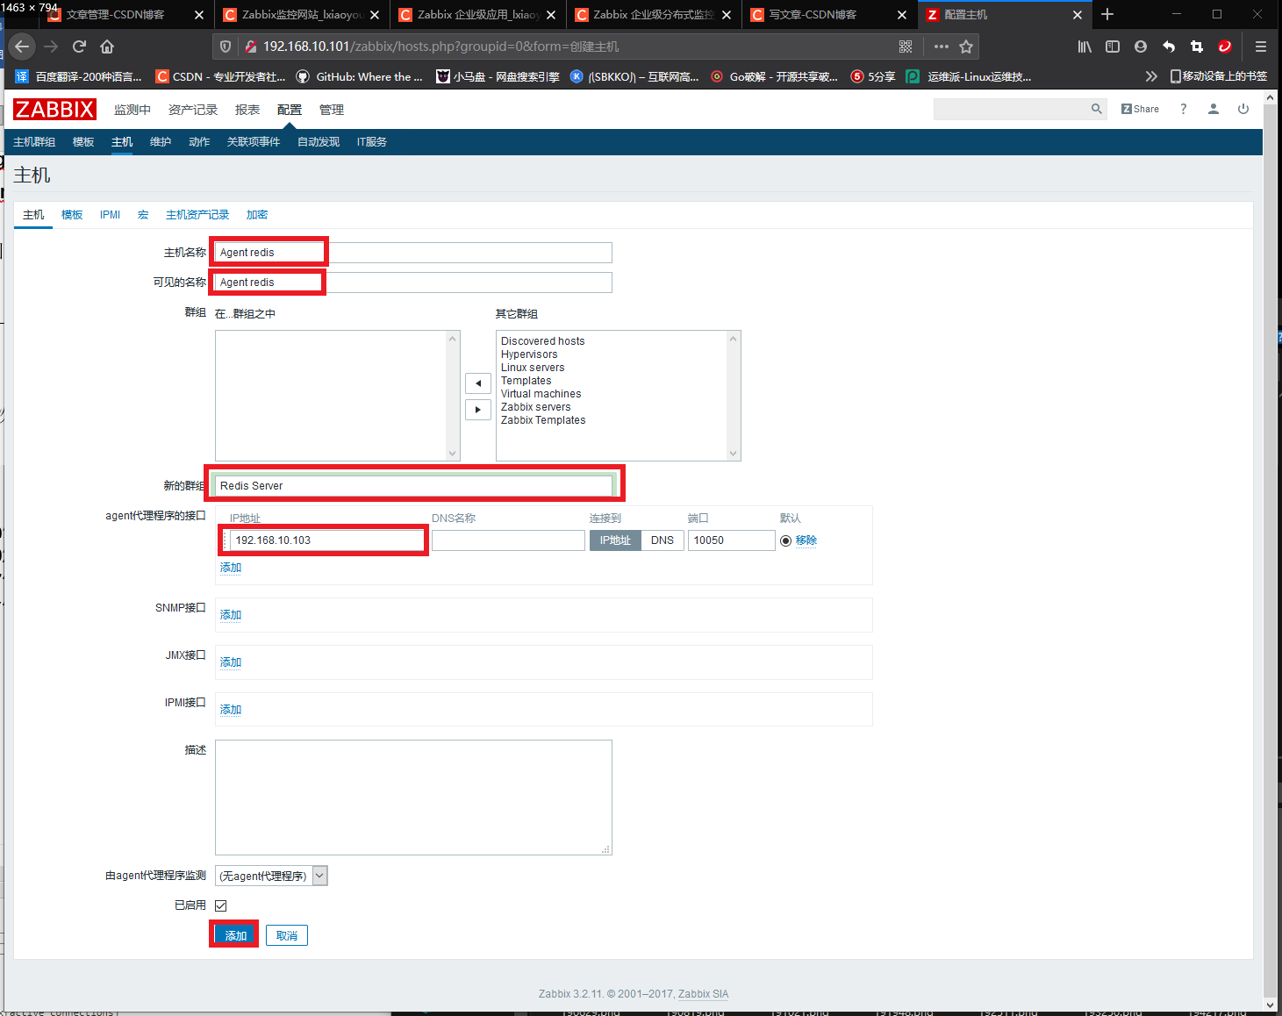This screenshot has height=1016, width=1282.
Task: Log out with Zabbix power icon
Action: click(1243, 109)
